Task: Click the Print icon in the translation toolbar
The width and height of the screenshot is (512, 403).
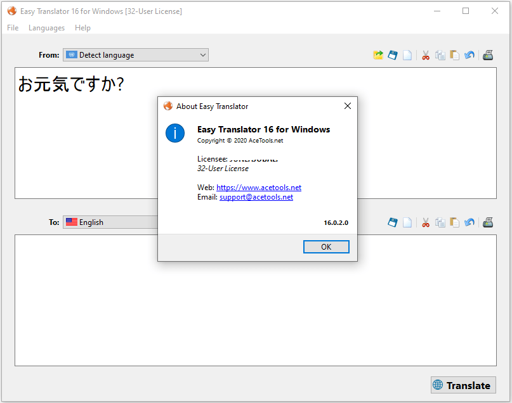Action: click(x=488, y=222)
